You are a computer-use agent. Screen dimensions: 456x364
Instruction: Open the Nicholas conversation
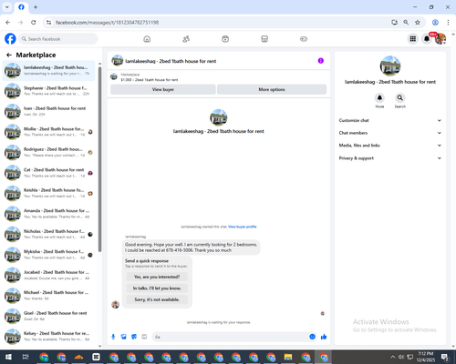click(48, 234)
